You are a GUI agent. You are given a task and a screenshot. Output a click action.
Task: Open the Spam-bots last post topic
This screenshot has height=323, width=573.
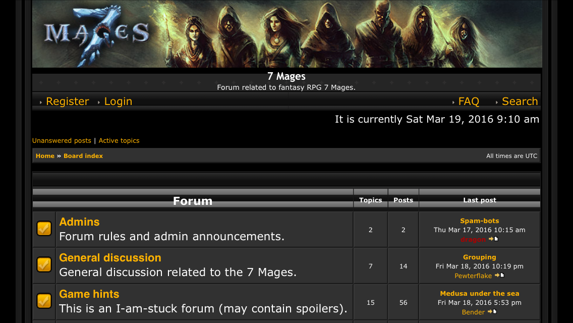tap(480, 221)
